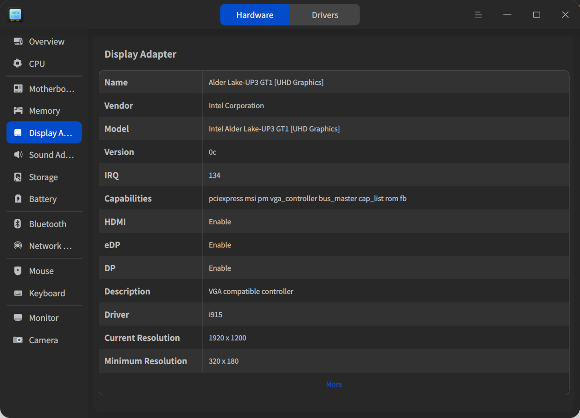
Task: Click the Sound Adapter speaker icon
Action: (x=18, y=155)
